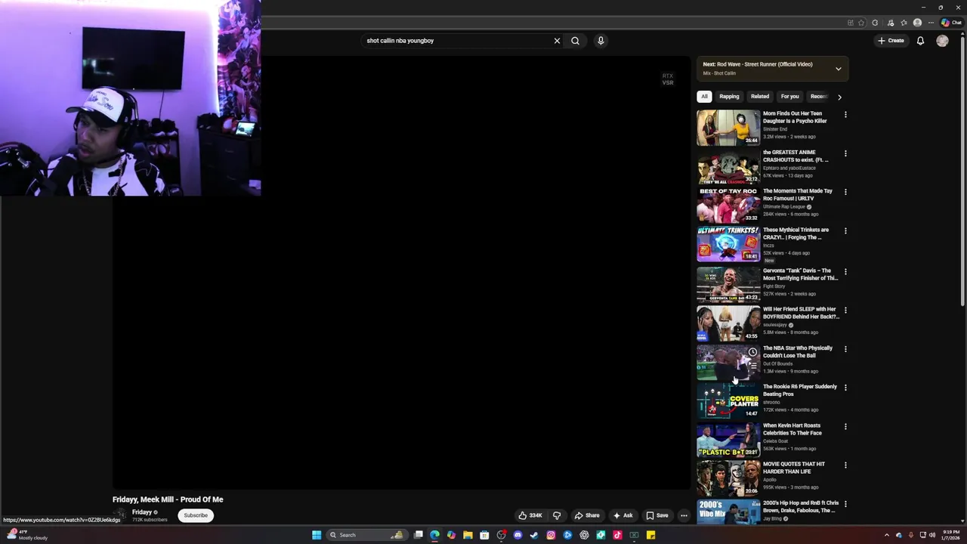Viewport: 967px width, 544px height.
Task: Expand the Next: Rod Wave mix panel
Action: pos(838,69)
